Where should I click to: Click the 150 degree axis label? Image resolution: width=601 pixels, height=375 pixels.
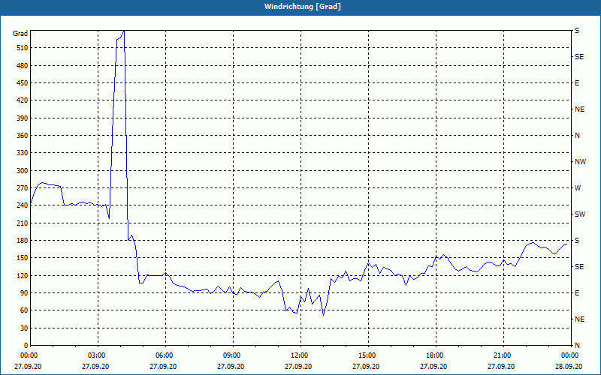(x=22, y=258)
